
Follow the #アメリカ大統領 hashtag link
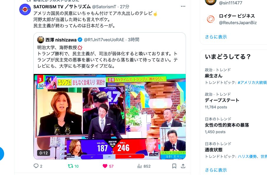click(x=252, y=82)
